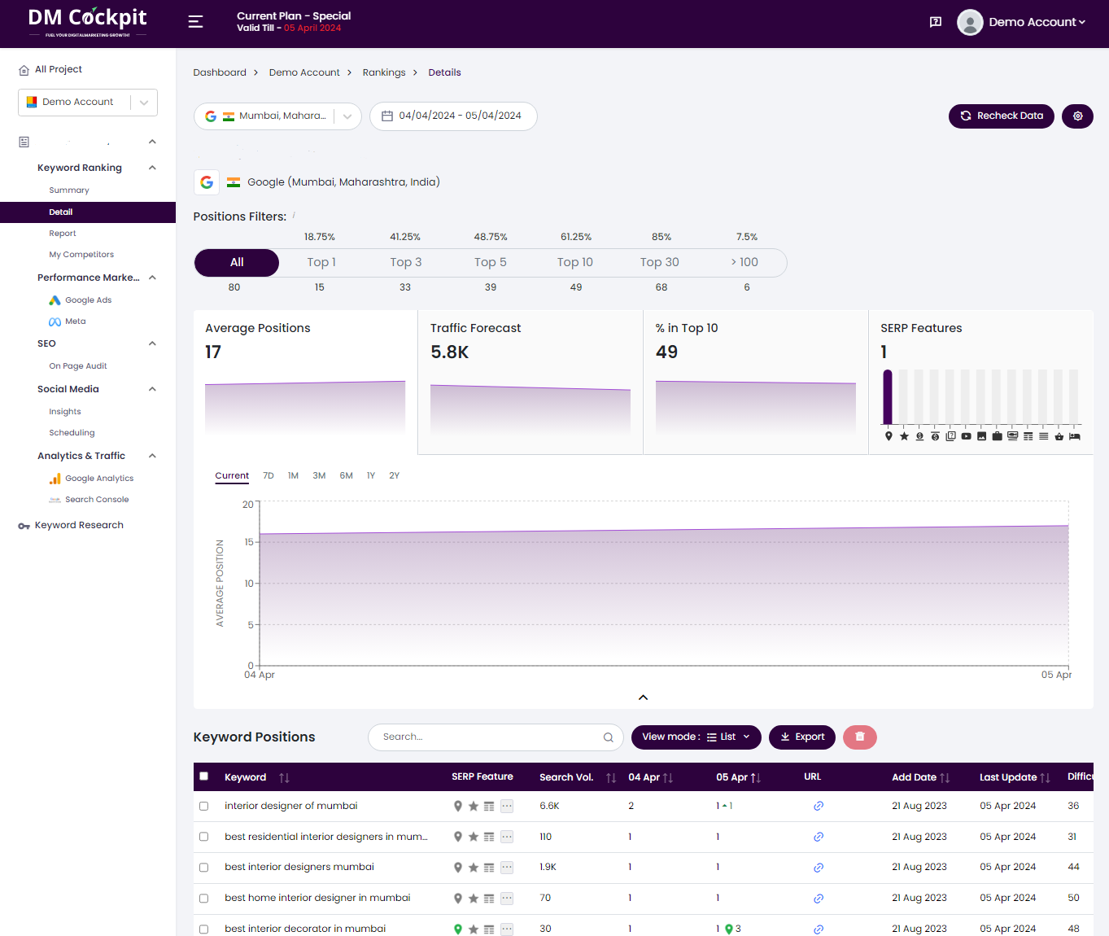Open the settings gear beside Recheck Data
The image size is (1109, 936).
point(1077,116)
